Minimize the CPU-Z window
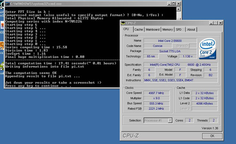The image size is (236, 144). [211, 23]
